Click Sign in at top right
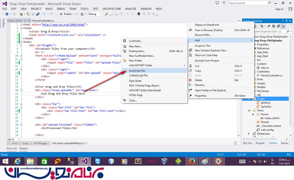294x180 pixels. [279, 9]
